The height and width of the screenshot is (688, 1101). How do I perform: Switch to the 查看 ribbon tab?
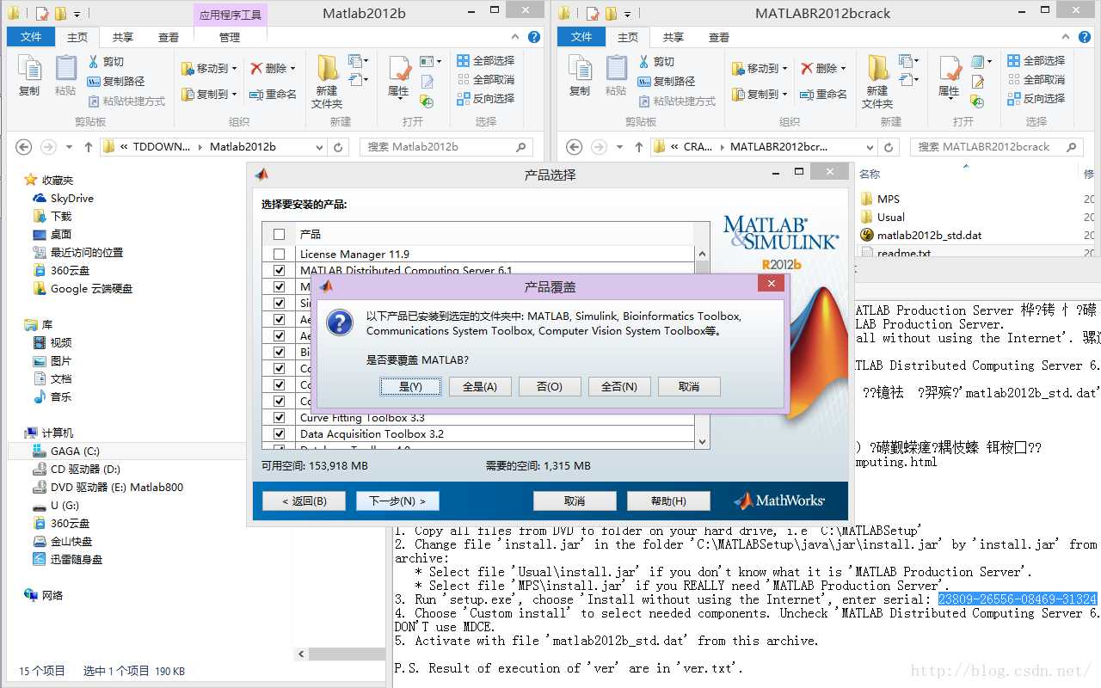coord(169,37)
